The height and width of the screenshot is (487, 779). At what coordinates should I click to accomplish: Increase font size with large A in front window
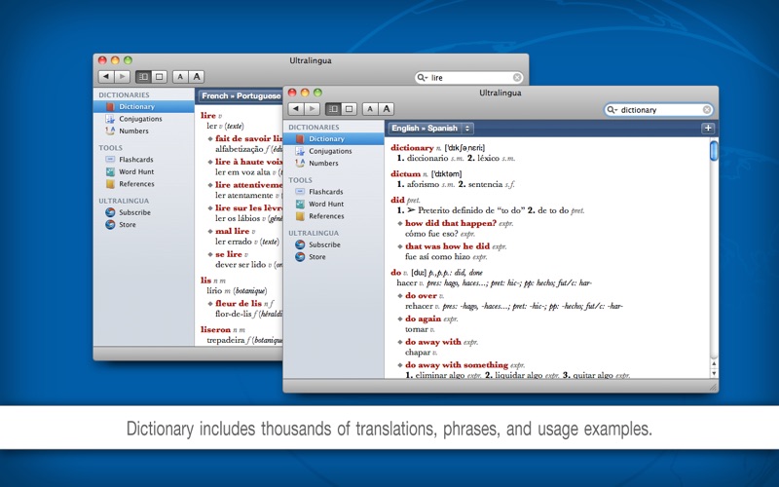pos(386,109)
